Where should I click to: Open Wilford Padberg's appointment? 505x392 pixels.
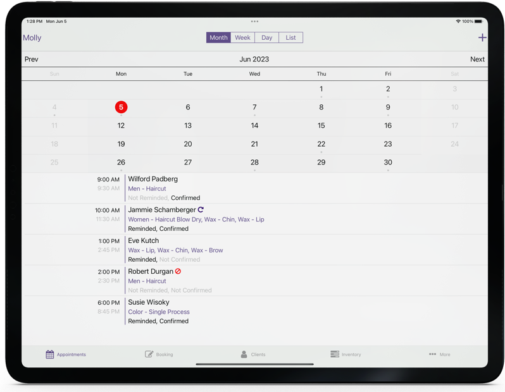coord(256,188)
